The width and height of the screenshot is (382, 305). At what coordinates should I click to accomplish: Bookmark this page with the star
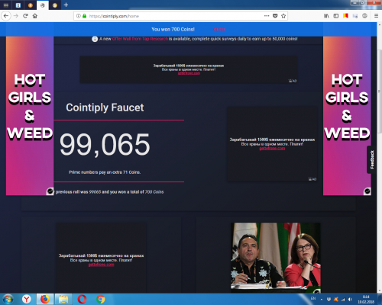[283, 16]
